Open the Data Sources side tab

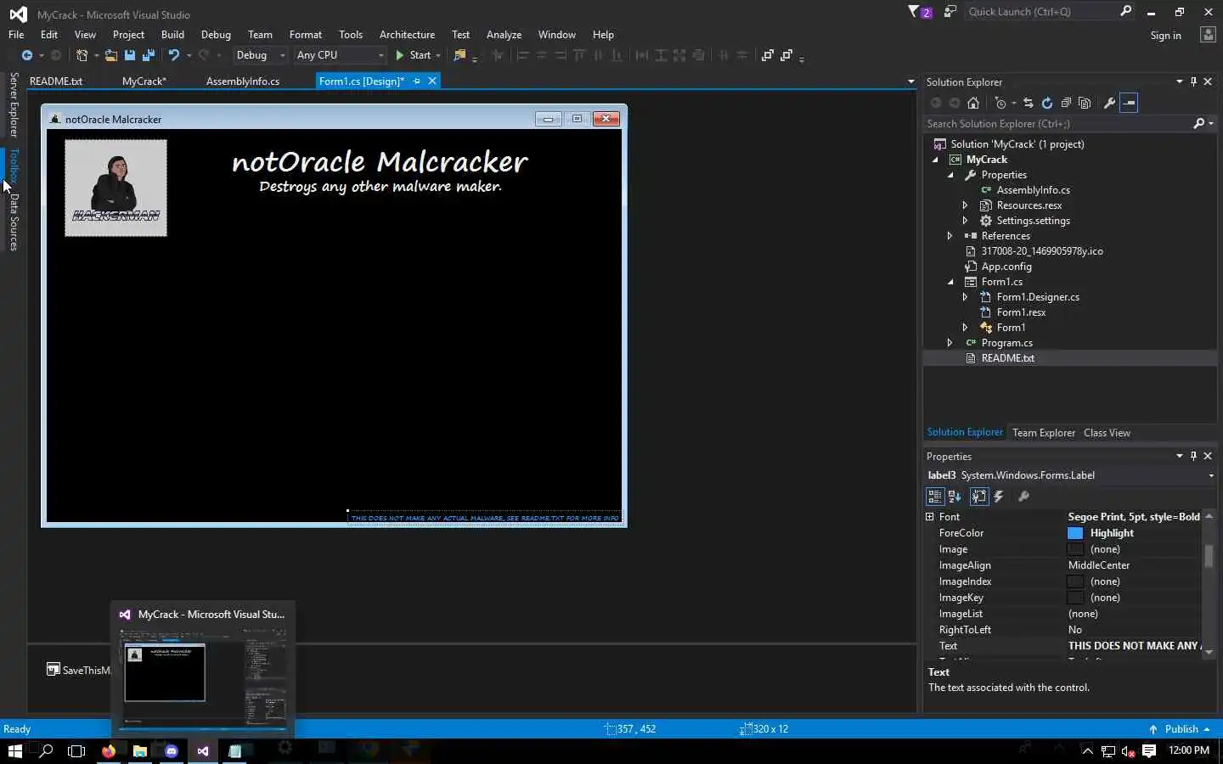pos(14,222)
